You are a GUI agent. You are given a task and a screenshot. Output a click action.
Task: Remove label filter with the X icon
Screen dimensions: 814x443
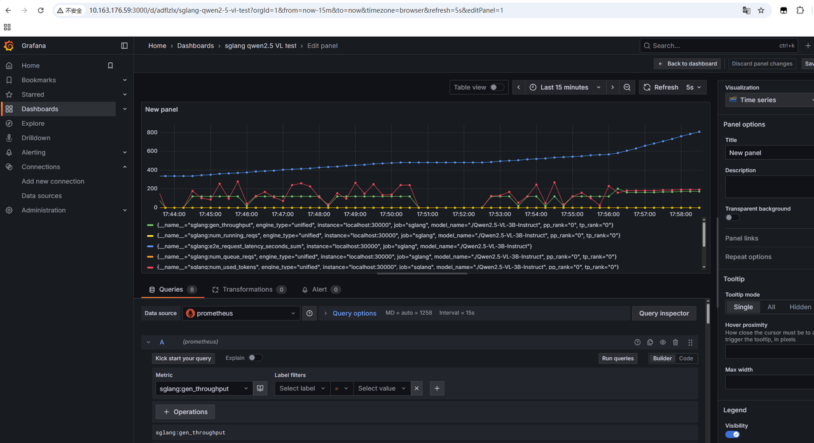coord(417,388)
